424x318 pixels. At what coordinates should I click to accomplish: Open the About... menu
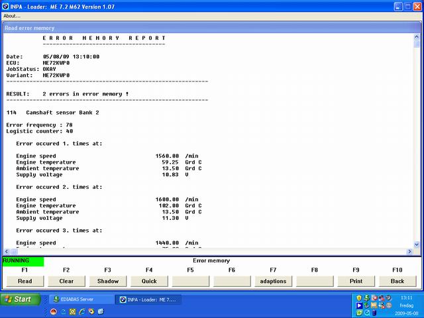[x=12, y=16]
